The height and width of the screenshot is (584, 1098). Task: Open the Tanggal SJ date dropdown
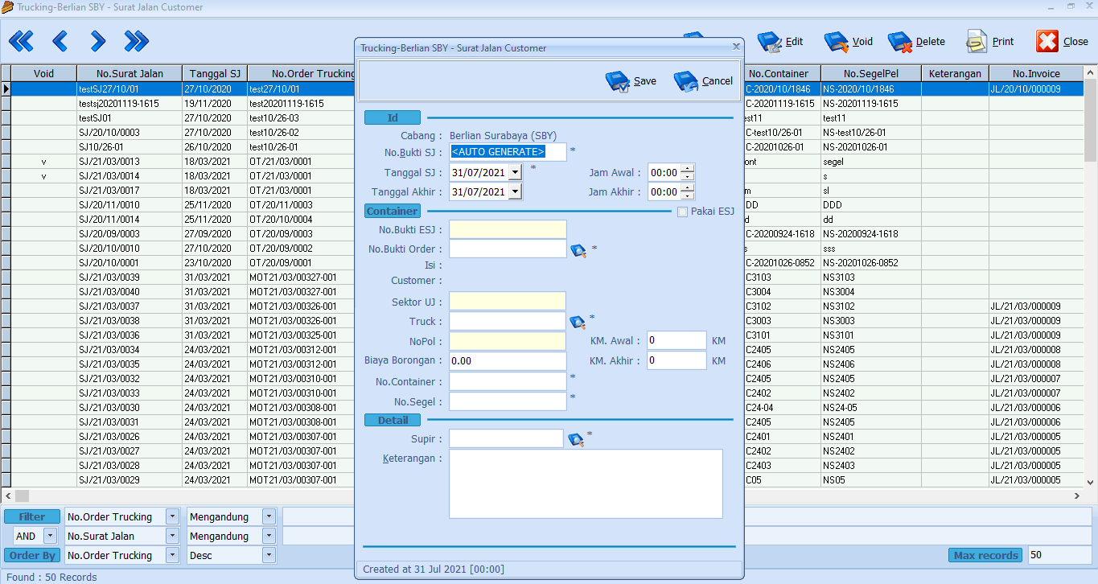coord(515,171)
